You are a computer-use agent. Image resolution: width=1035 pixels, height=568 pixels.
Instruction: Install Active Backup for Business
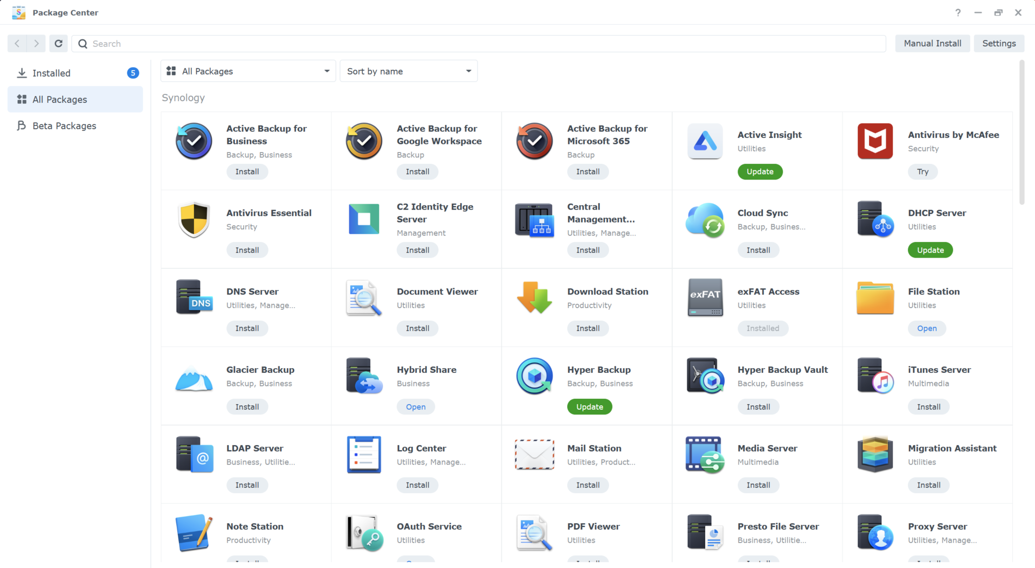point(247,172)
